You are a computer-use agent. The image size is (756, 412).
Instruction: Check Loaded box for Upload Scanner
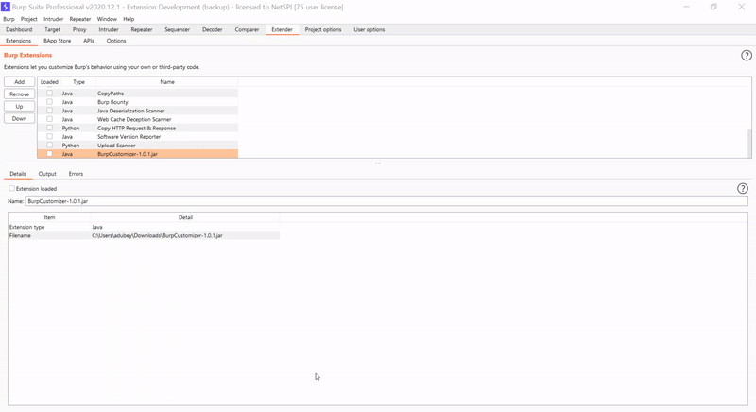(50, 145)
